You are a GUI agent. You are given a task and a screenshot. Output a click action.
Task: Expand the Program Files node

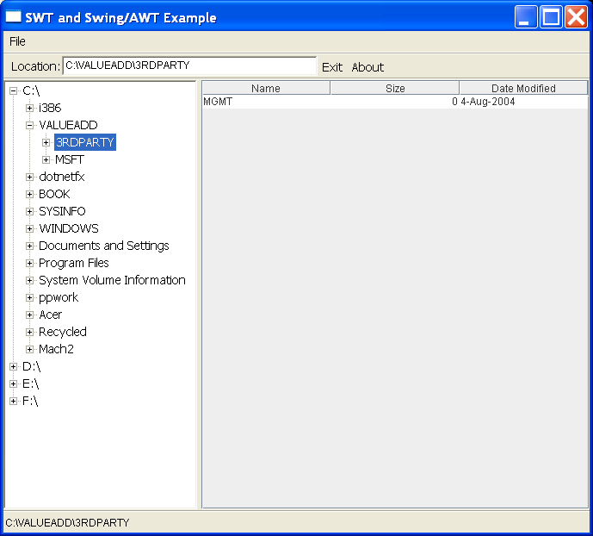[29, 263]
